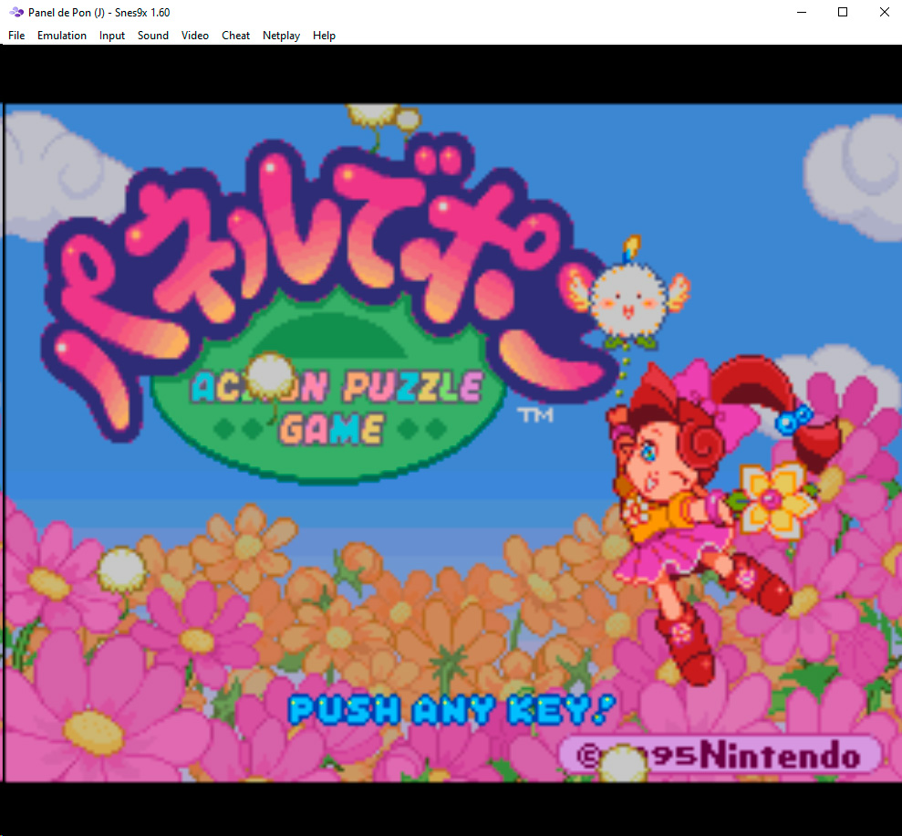Minimize the Snes9x window
Viewport: 902px width, 836px height.
(800, 12)
